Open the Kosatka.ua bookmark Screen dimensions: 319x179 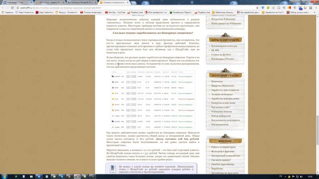[180, 12]
